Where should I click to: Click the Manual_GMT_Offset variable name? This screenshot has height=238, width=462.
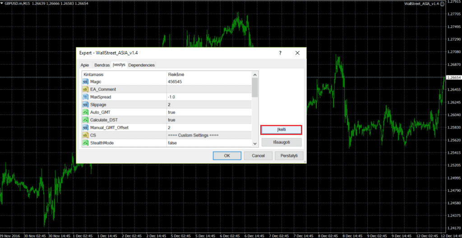(109, 128)
